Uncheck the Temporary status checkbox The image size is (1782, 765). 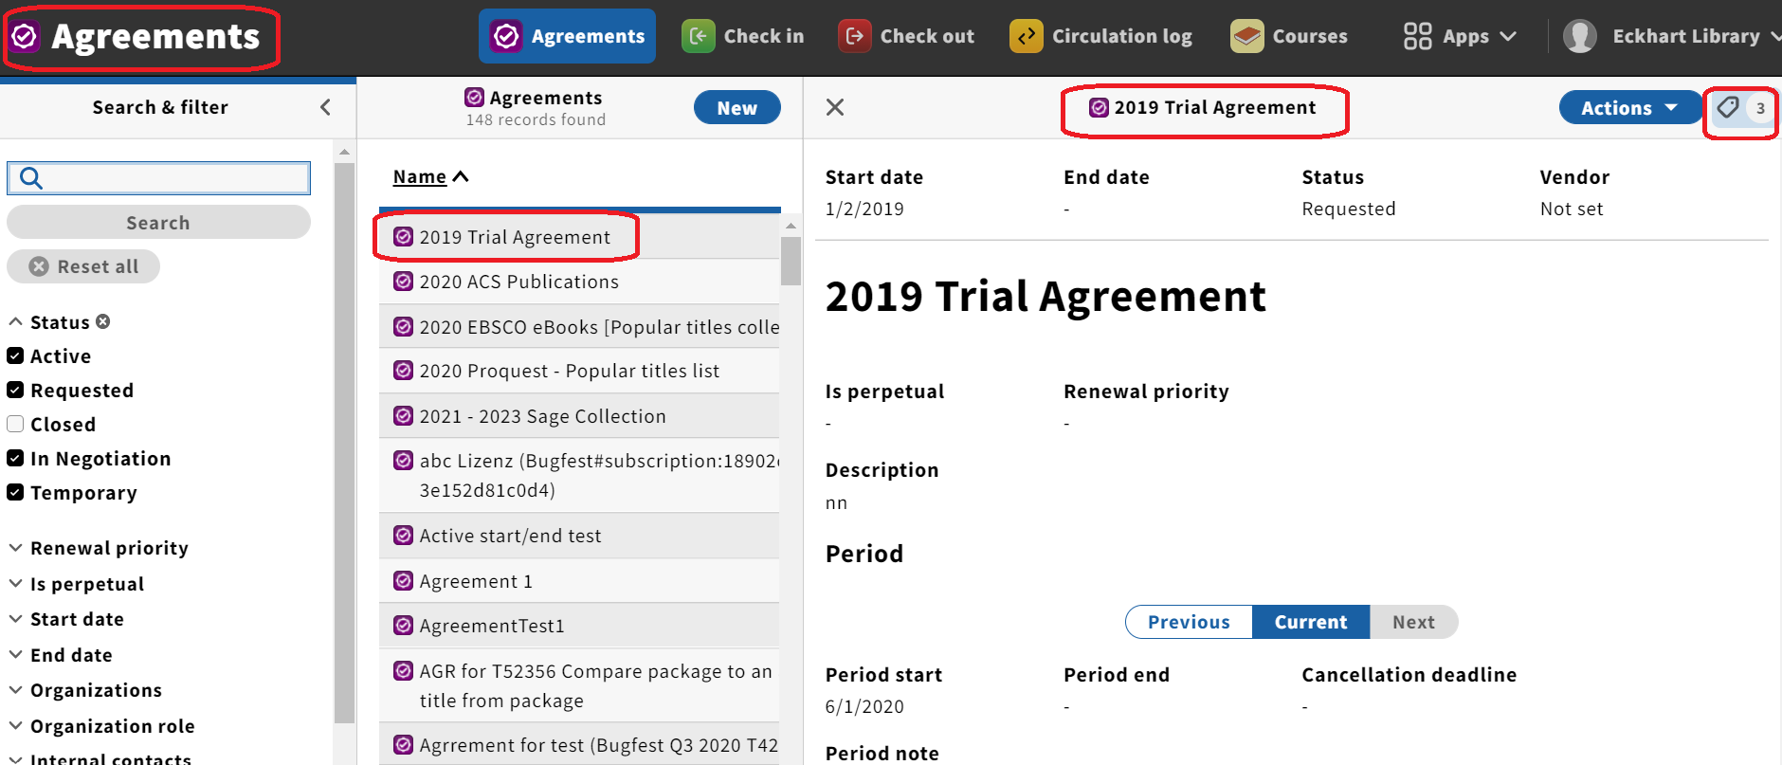(15, 492)
